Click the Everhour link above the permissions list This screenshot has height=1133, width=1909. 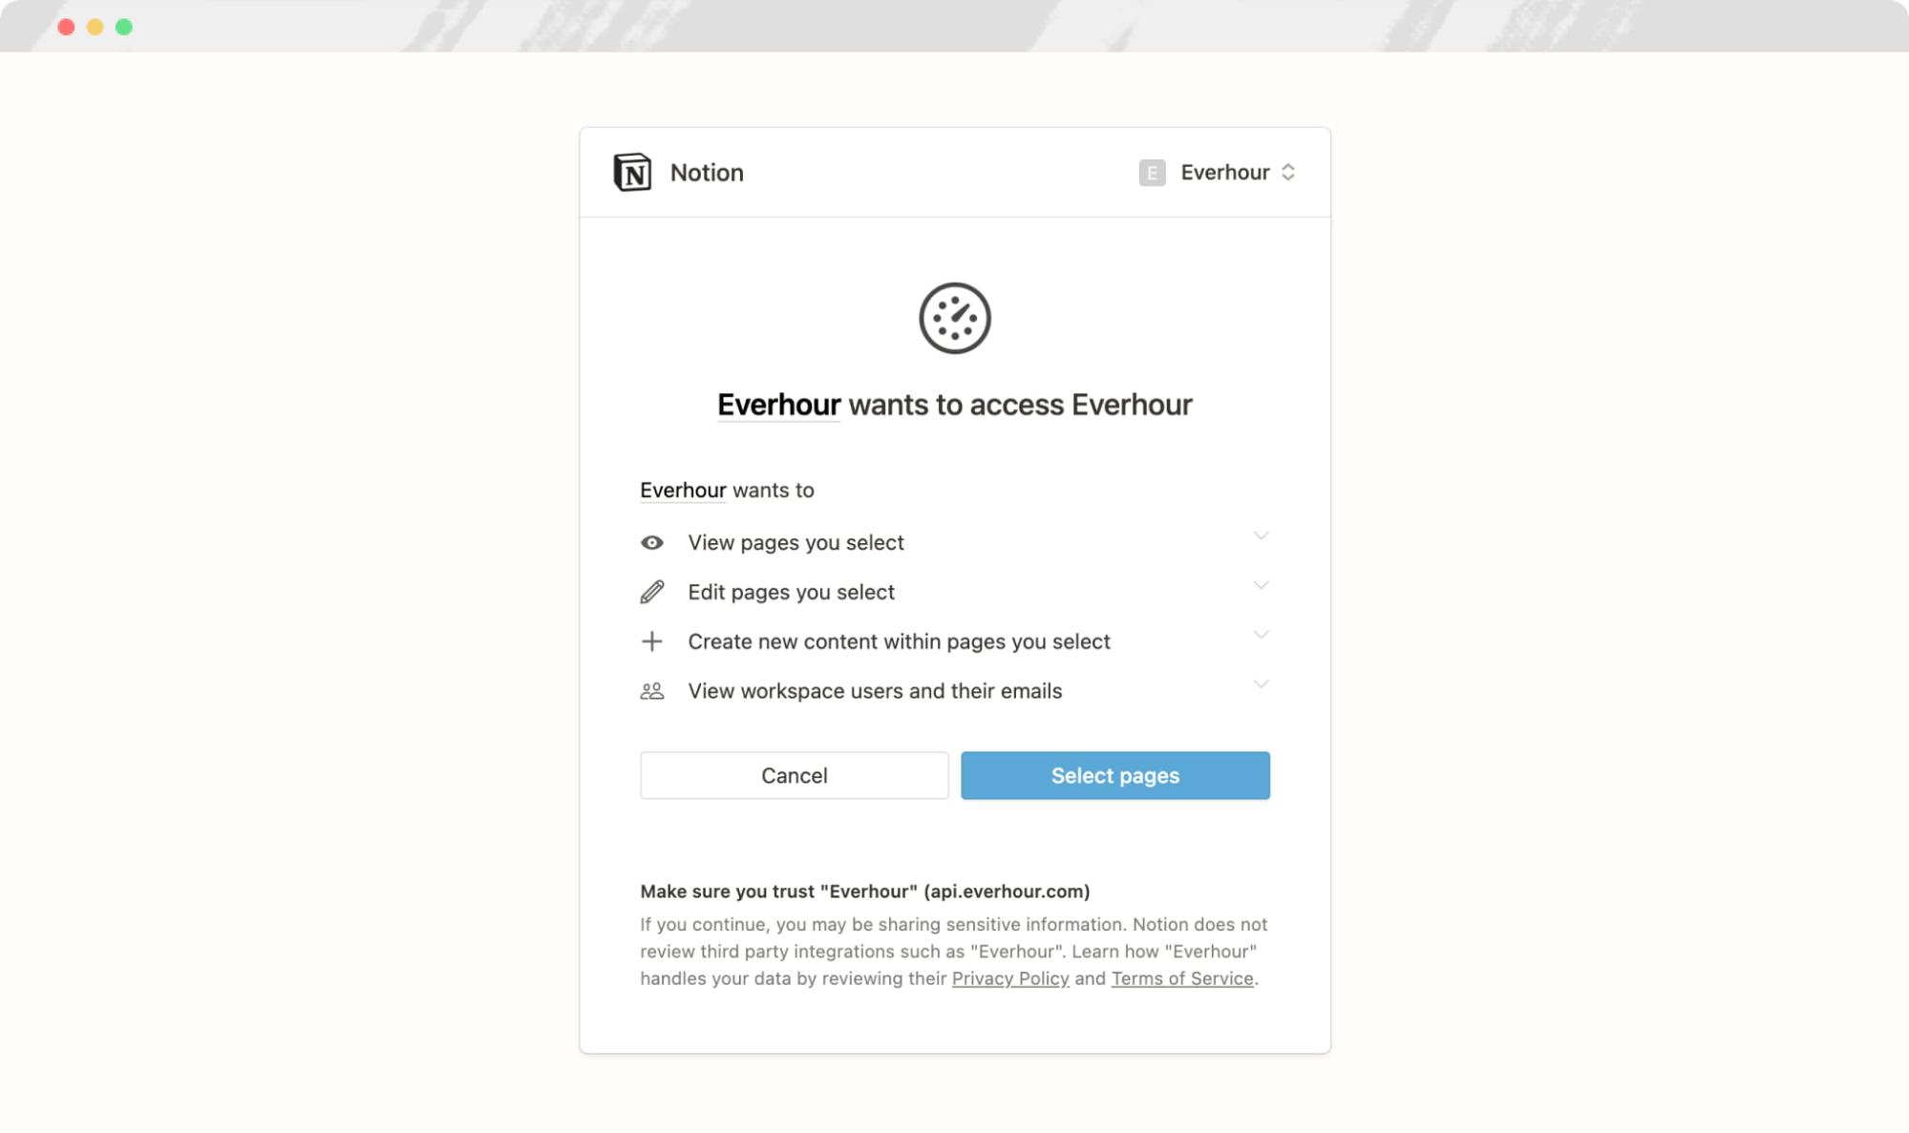pos(682,490)
